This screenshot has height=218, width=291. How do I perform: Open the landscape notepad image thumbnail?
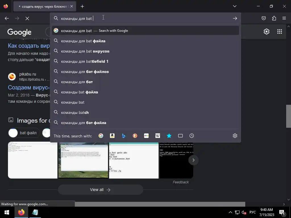point(83,160)
